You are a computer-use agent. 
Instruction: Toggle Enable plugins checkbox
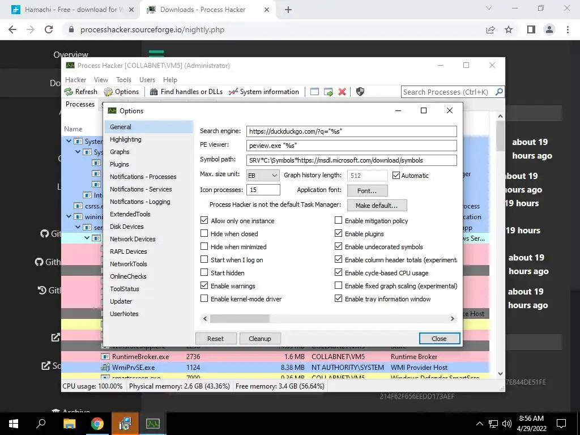[339, 233]
